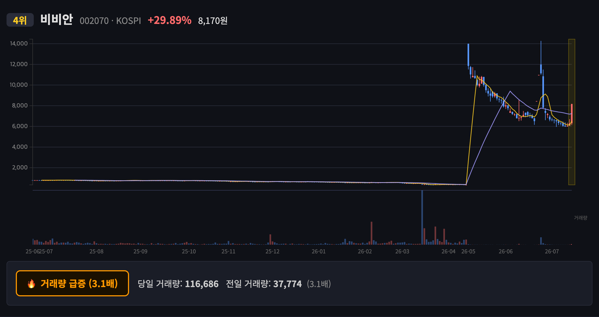This screenshot has height=317, width=599.
Task: Click the (3.1배) ratio text after 전일 거래량
Action: [319, 284]
